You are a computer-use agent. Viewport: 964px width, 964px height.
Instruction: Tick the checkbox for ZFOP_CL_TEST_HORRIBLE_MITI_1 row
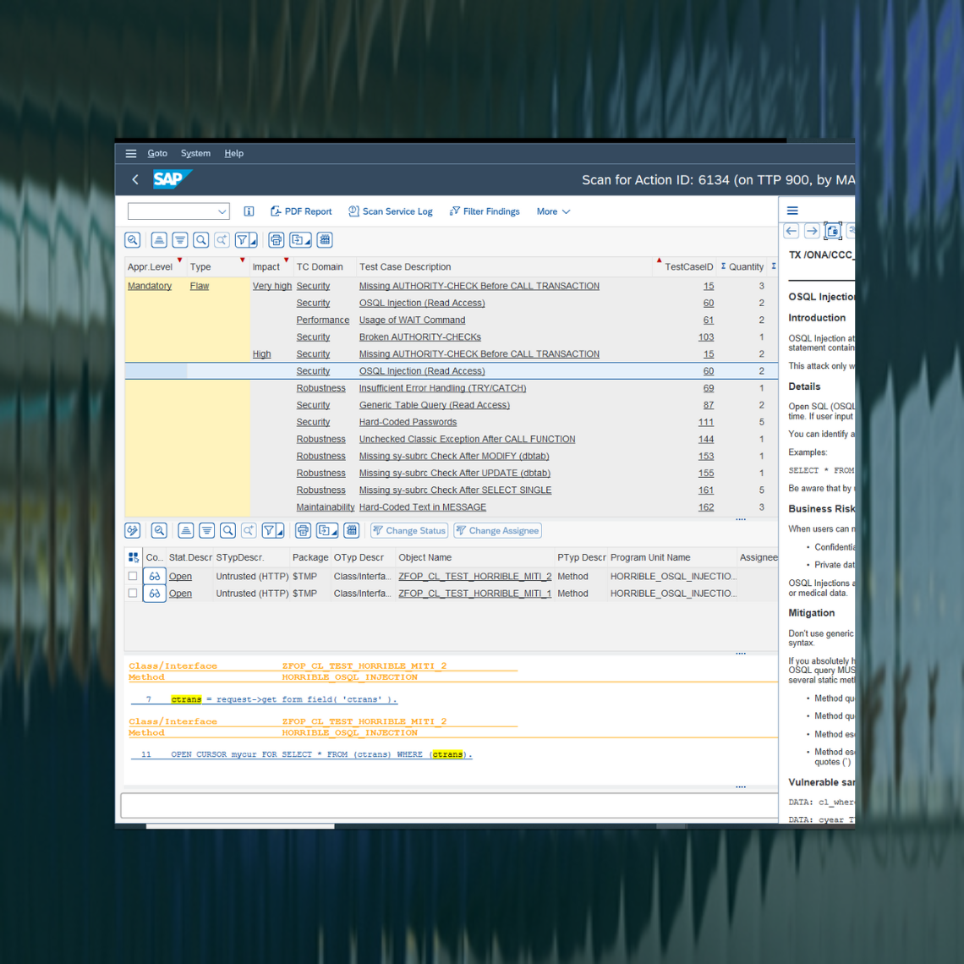[133, 594]
